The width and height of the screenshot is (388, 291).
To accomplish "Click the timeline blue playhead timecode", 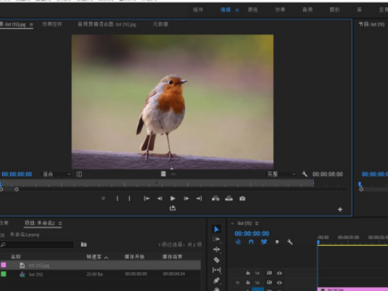I will point(252,234).
